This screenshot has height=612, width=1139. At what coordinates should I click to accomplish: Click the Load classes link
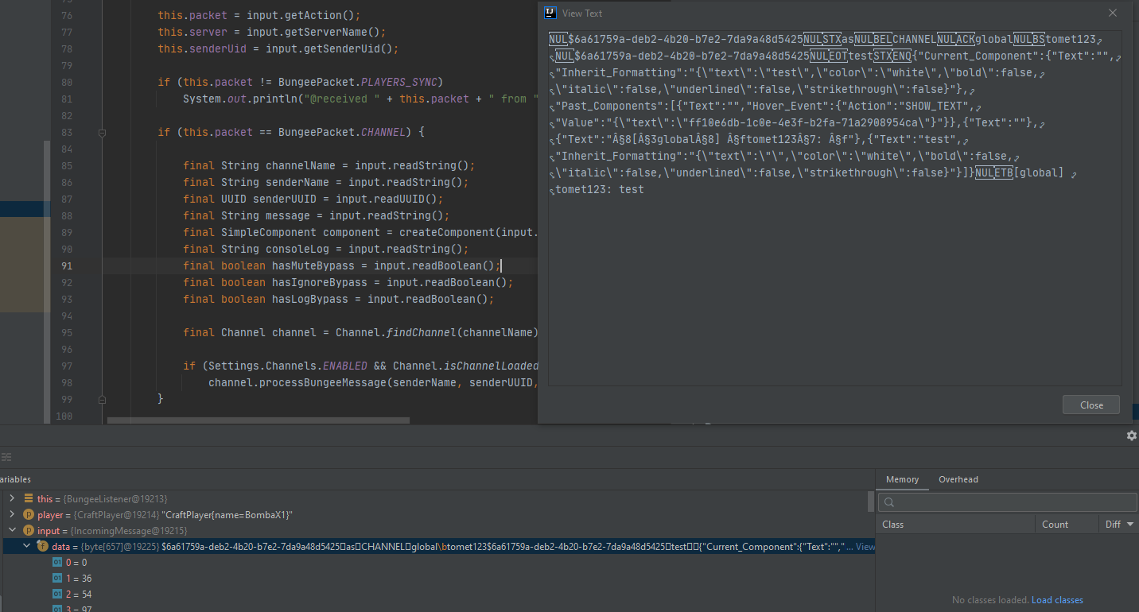tap(1057, 599)
